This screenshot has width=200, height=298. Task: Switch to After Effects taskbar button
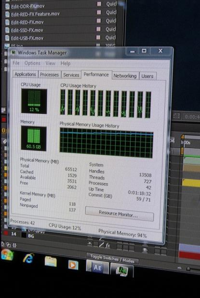(97, 268)
